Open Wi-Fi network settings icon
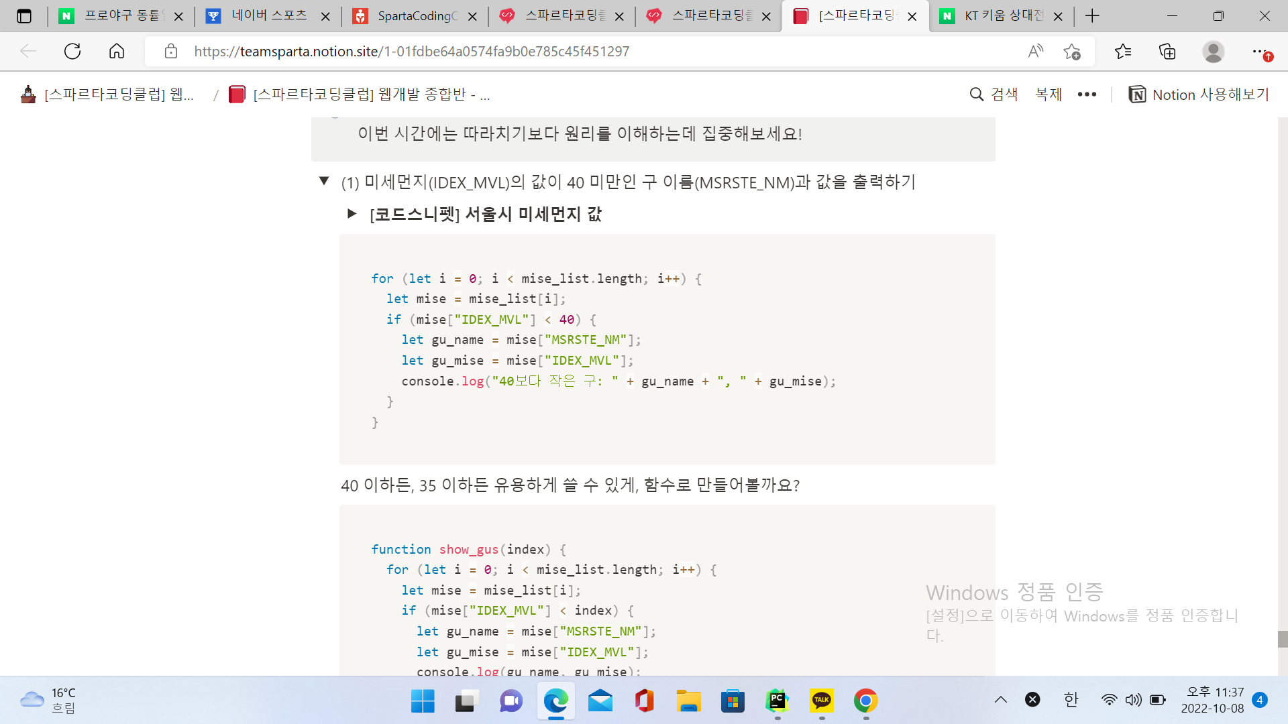This screenshot has width=1288, height=724. coord(1109,700)
